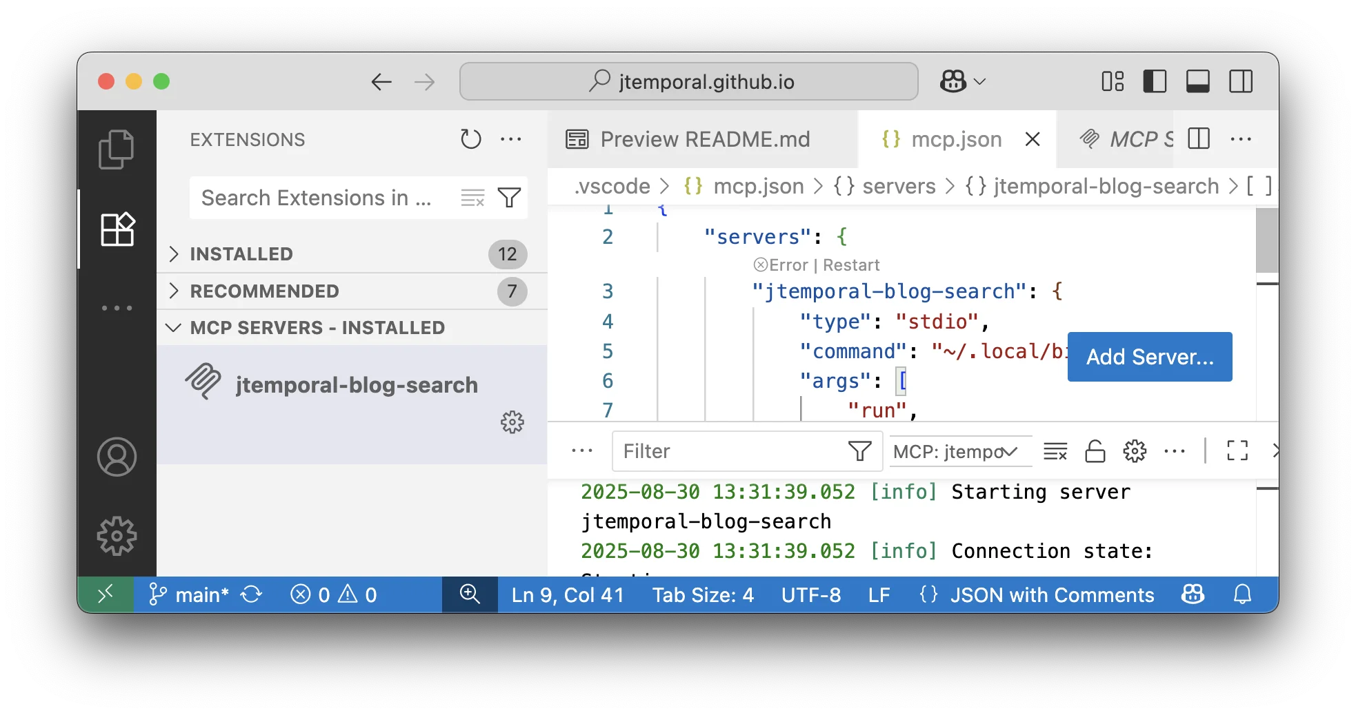
Task: Switch to Preview README.md tab
Action: tap(704, 139)
